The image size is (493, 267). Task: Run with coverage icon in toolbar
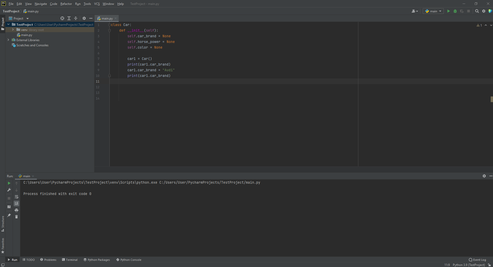462,11
